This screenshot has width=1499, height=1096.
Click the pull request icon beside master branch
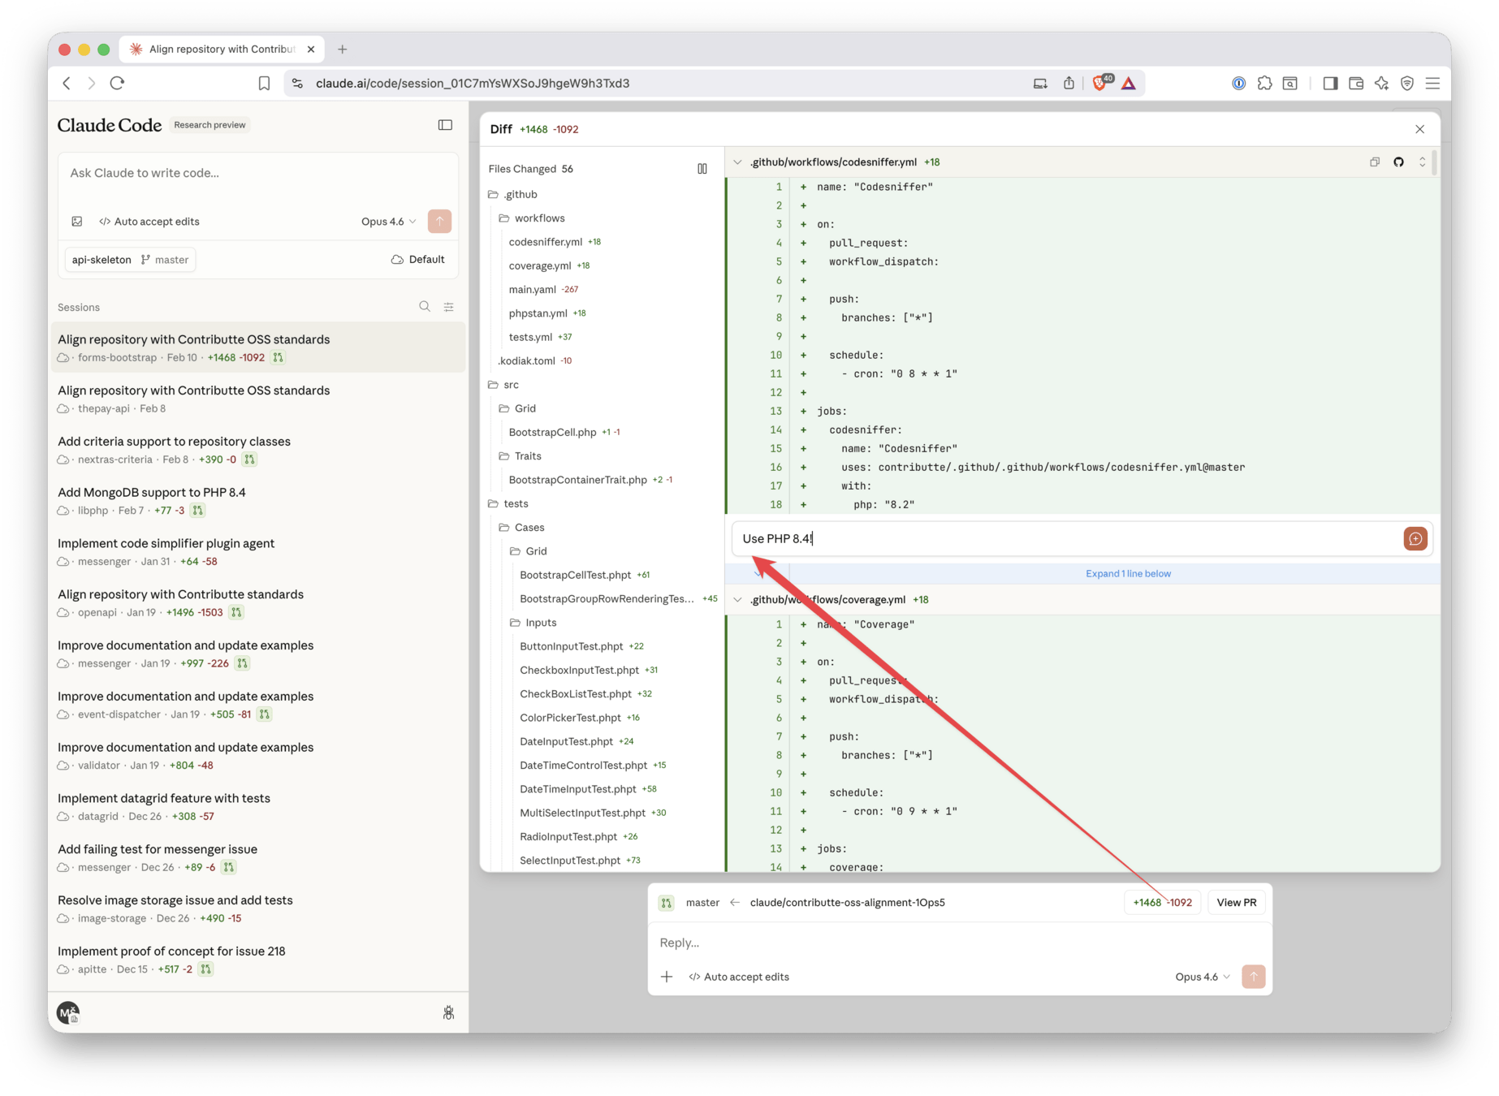(667, 903)
